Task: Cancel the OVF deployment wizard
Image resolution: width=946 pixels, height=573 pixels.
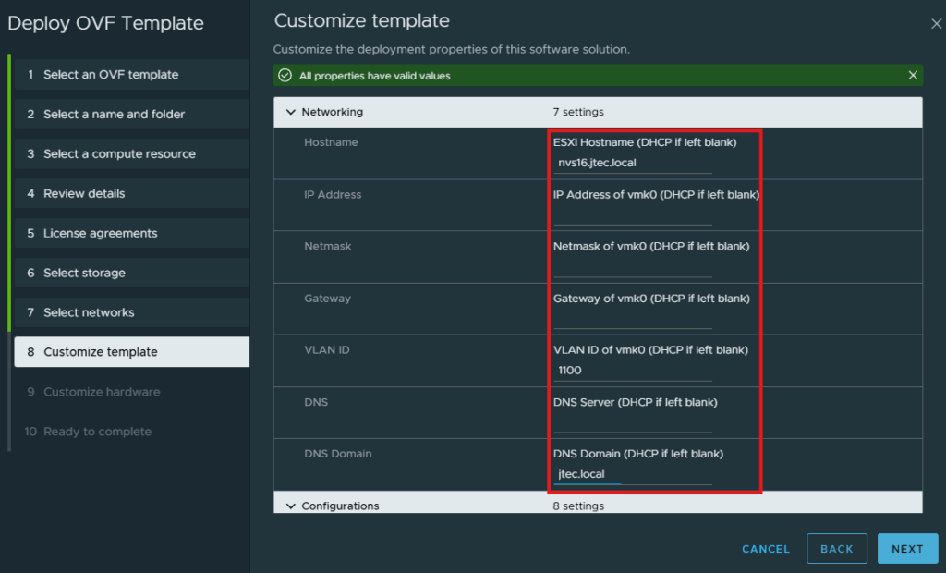Action: point(766,549)
